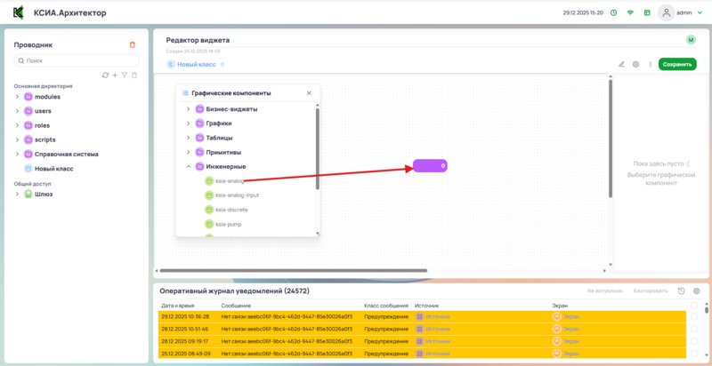Check the box for 29.12.2025 10:36:28 notification
The height and width of the screenshot is (366, 712).
[694, 316]
